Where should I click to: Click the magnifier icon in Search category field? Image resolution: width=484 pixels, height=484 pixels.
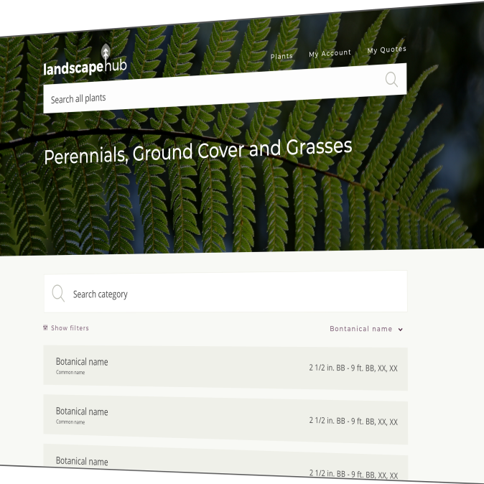click(x=58, y=293)
